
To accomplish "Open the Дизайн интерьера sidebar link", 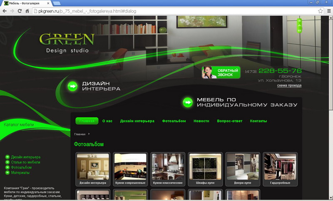I will click(x=26, y=157).
